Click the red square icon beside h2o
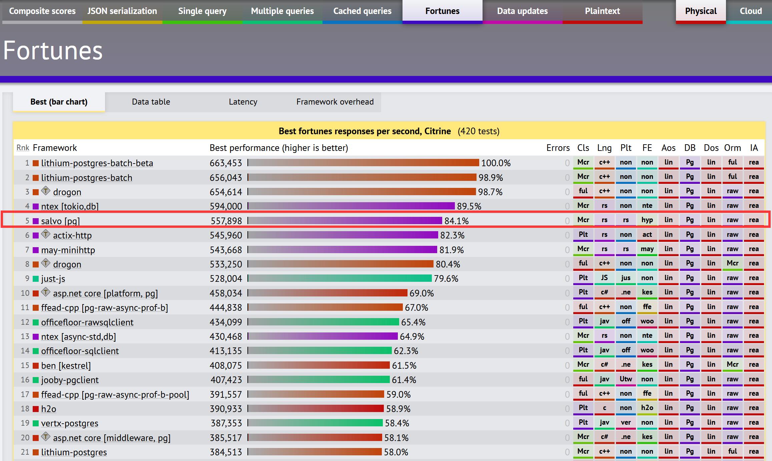Image resolution: width=772 pixels, height=461 pixels. coord(36,409)
